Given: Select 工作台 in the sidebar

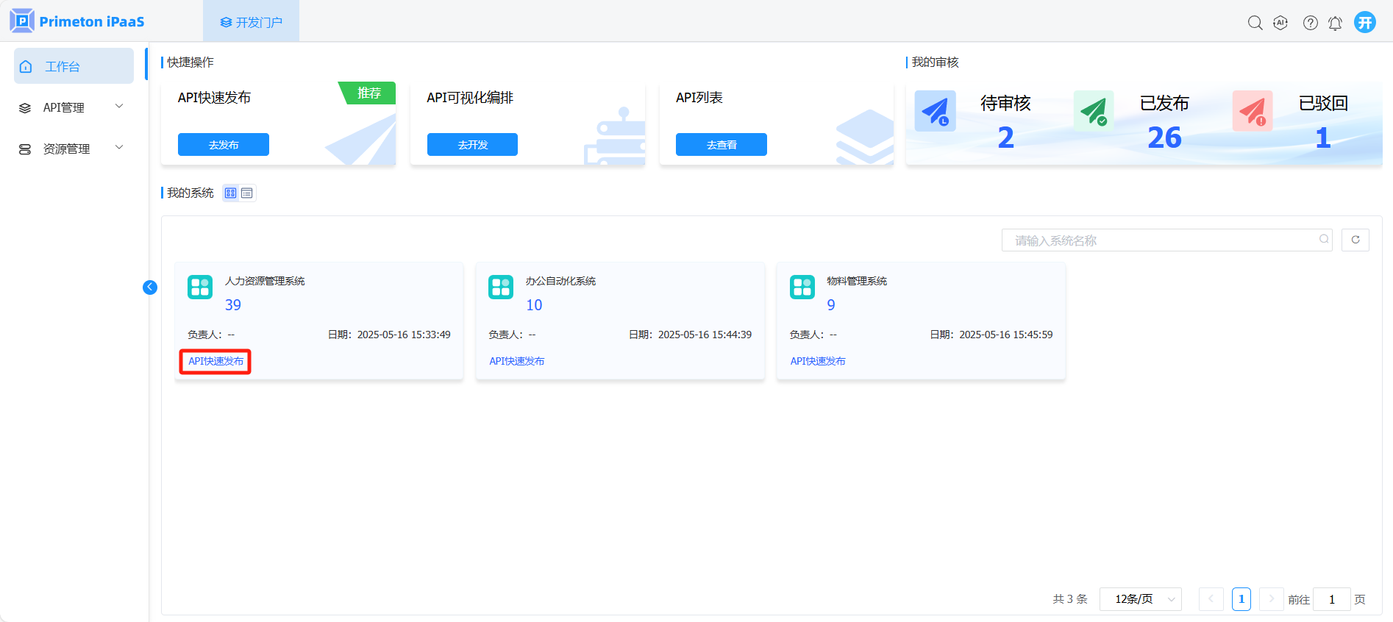Looking at the screenshot, I should [74, 66].
